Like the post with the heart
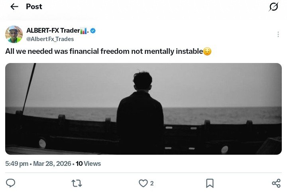287x193 pixels. point(143,183)
